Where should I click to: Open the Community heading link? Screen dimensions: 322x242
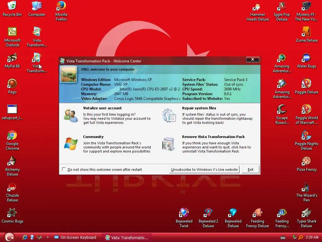(93, 137)
